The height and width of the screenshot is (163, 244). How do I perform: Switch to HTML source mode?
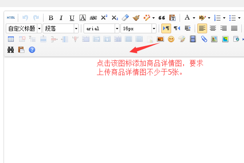point(11,18)
